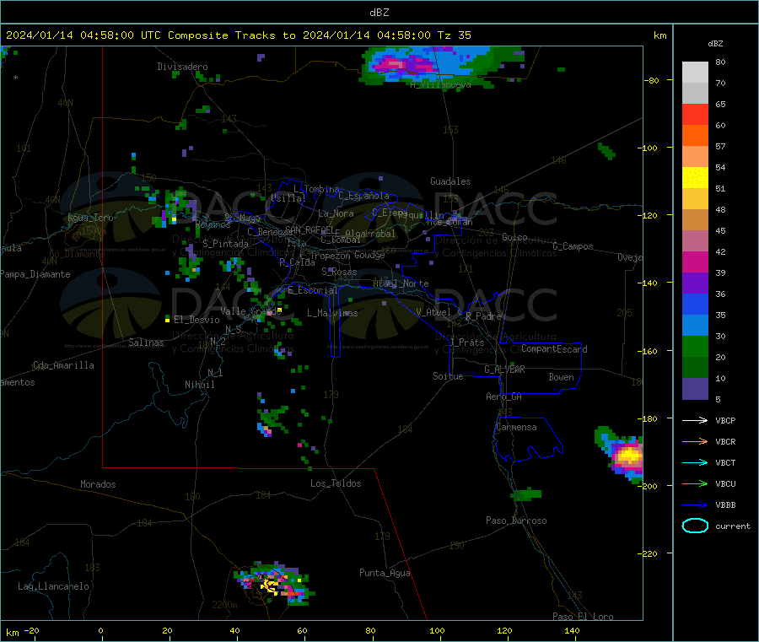The image size is (759, 642).
Task: Click the L_Malvinas location label
Action: 332,313
